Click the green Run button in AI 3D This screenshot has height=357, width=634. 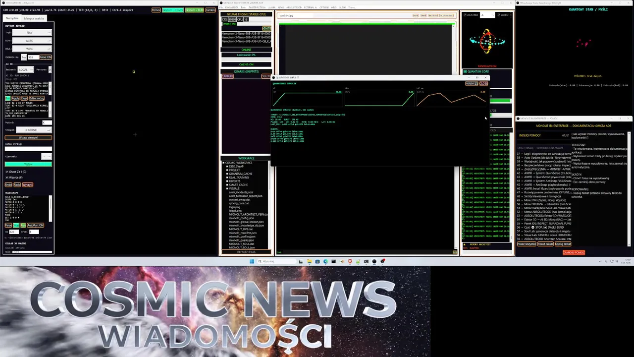pyautogui.click(x=7, y=98)
